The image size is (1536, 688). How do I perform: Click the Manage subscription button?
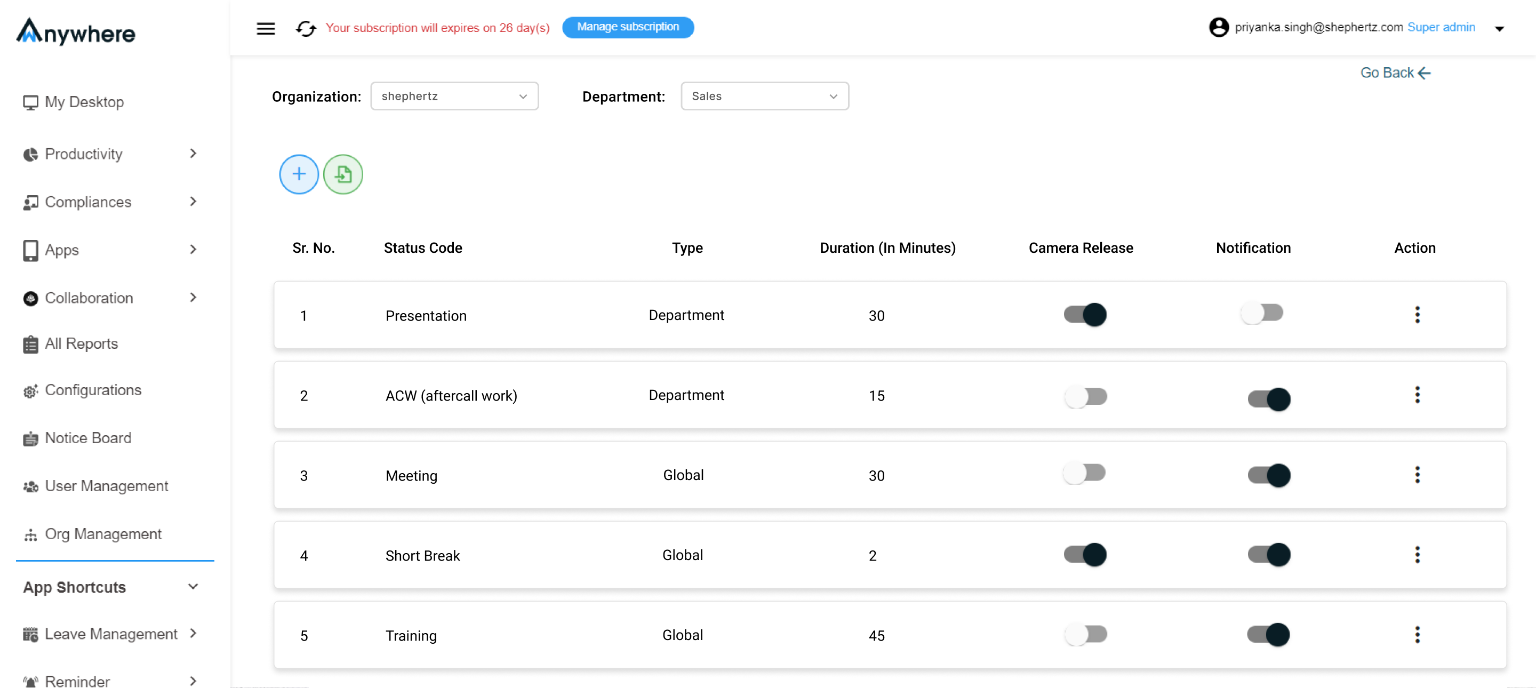click(628, 27)
